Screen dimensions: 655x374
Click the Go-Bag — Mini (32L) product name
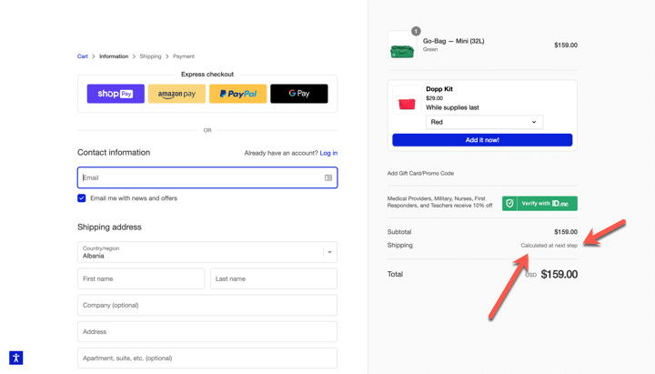pyautogui.click(x=454, y=41)
